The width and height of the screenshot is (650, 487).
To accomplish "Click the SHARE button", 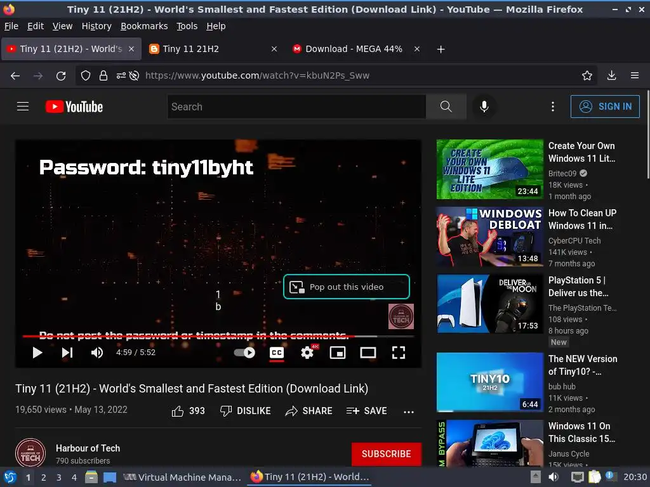I will 309,411.
